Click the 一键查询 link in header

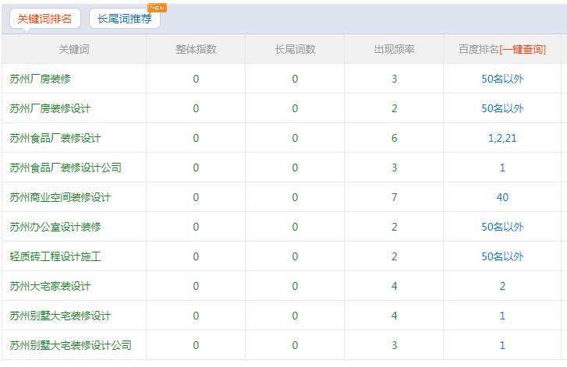pyautogui.click(x=523, y=49)
